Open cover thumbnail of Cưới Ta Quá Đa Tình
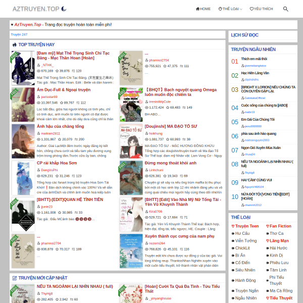 pos(131,293)
